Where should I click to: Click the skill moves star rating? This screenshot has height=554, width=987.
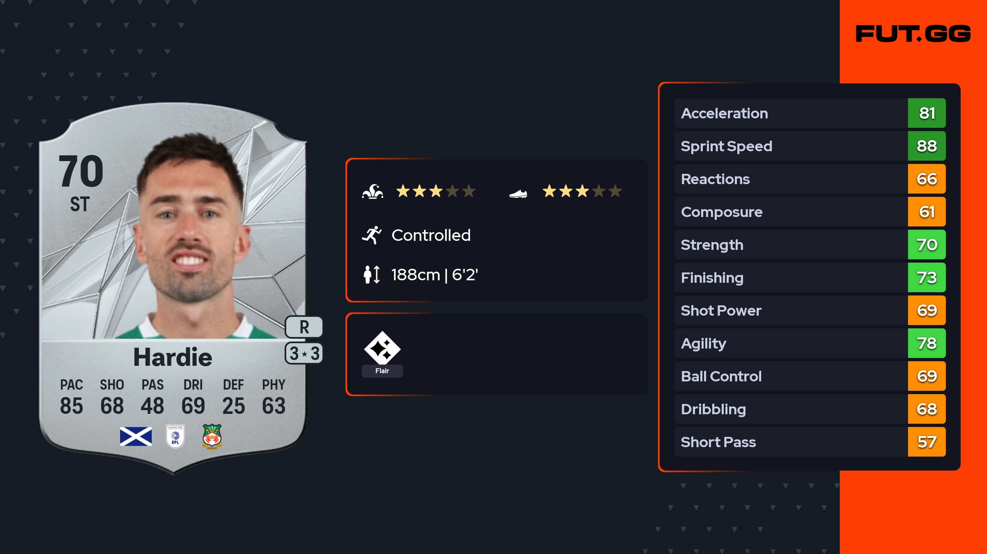point(436,191)
